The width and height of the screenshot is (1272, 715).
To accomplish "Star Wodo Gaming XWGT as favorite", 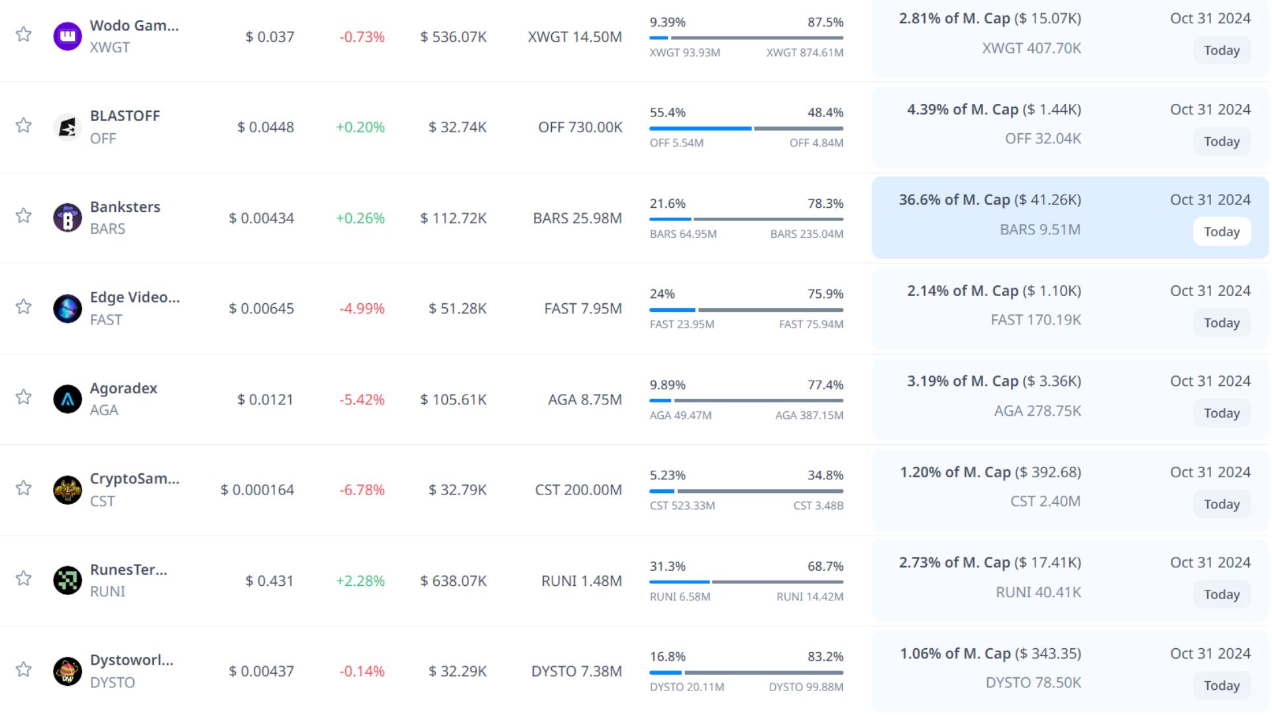I will (x=24, y=34).
